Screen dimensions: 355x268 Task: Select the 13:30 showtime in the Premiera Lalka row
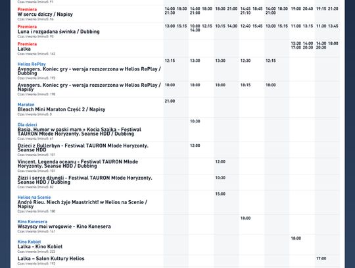(x=296, y=43)
